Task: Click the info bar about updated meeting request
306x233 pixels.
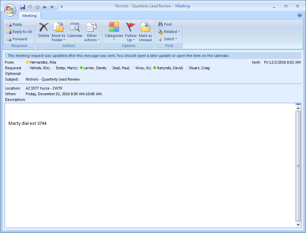Action: [153, 56]
